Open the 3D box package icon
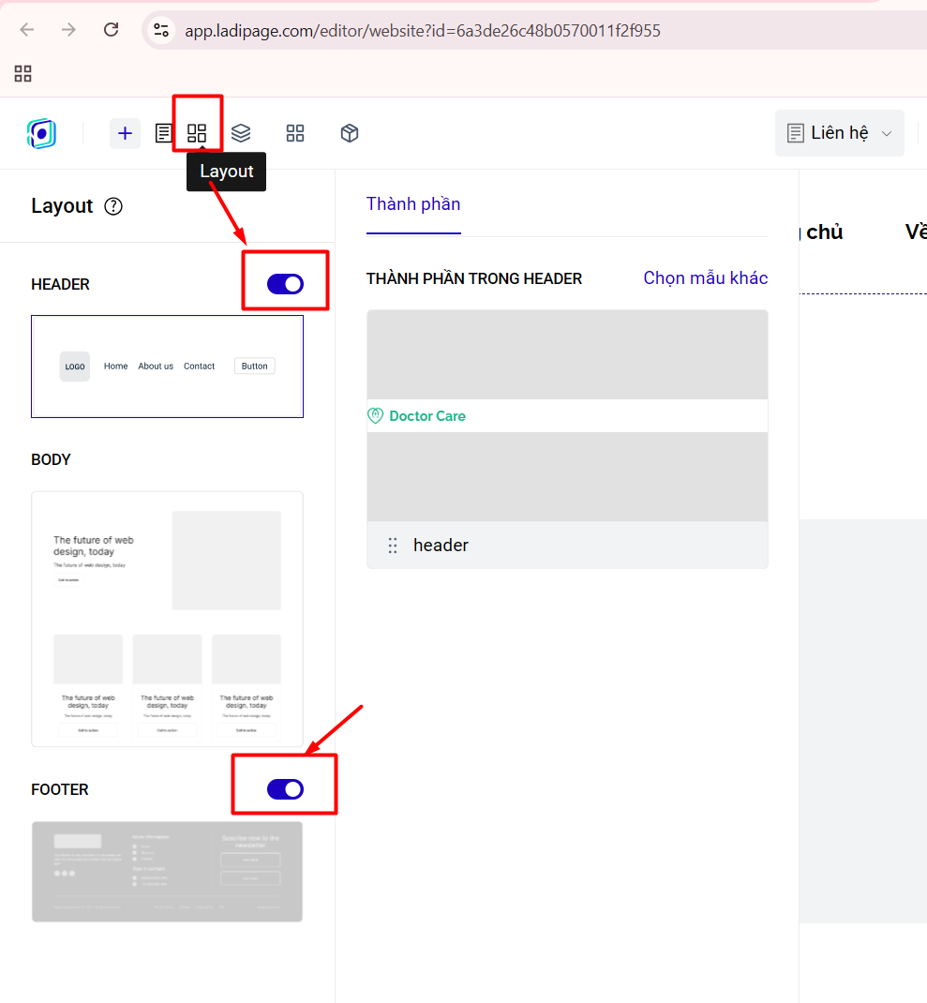927x1003 pixels. tap(350, 133)
